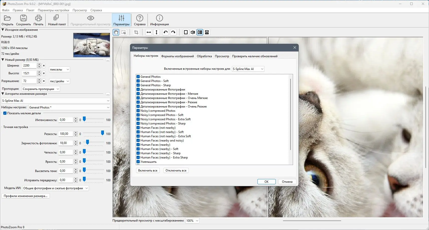This screenshot has height=230, width=429.
Task: Click Отмена to cancel the dialog
Action: [287, 182]
